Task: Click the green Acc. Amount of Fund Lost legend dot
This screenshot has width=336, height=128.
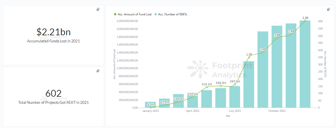Action: [x=115, y=15]
